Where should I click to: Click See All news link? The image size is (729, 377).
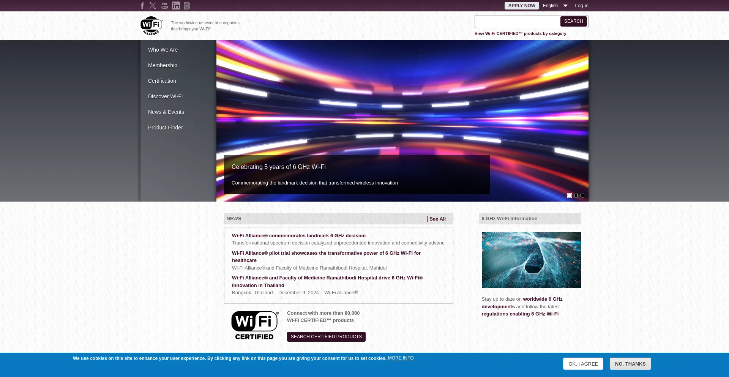(437, 219)
